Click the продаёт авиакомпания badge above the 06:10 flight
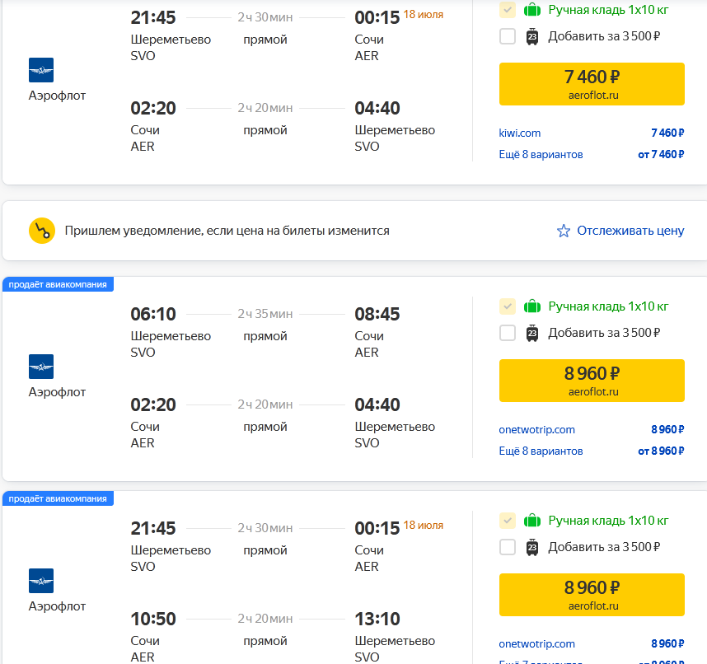 pos(58,284)
